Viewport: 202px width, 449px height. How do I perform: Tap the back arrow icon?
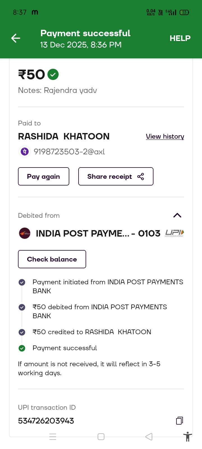tap(16, 38)
